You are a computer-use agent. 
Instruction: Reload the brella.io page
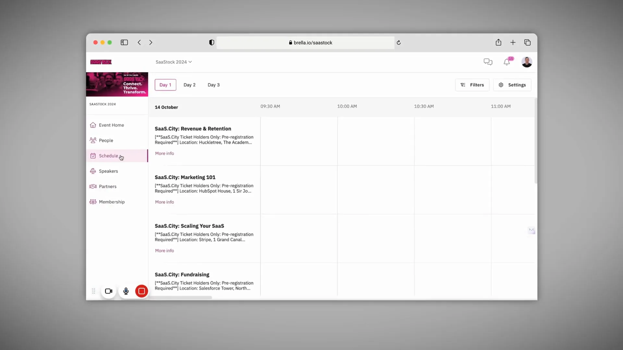399,42
